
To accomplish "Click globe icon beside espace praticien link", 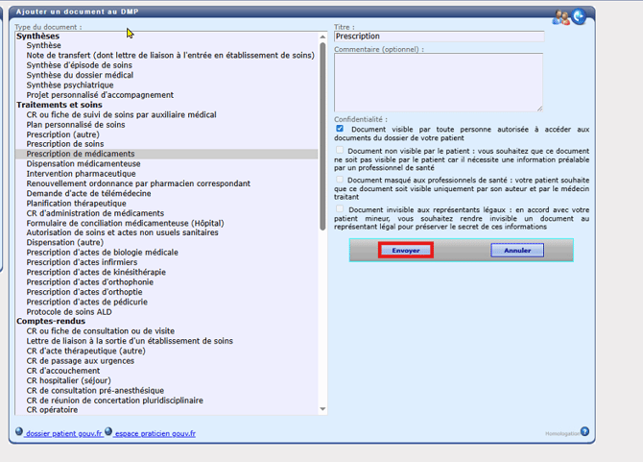I will pyautogui.click(x=108, y=432).
